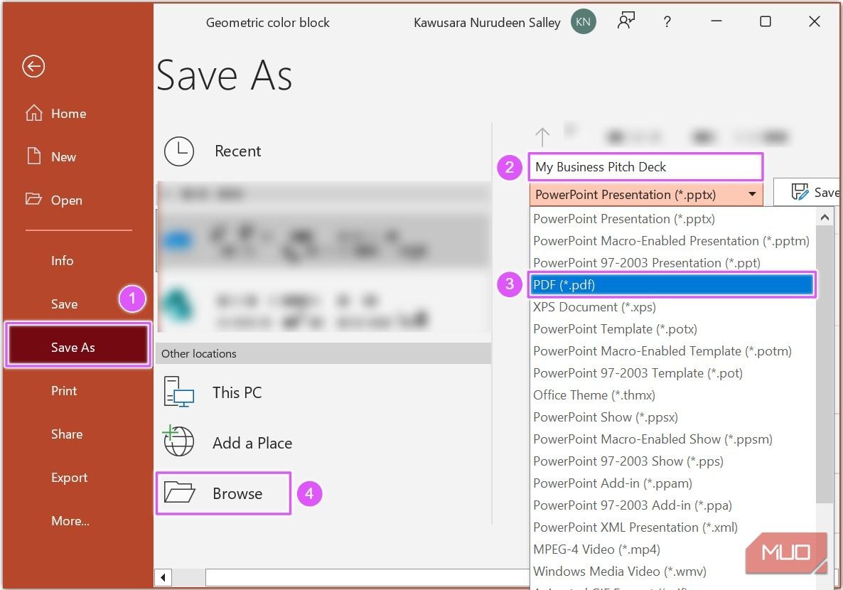This screenshot has width=843, height=590.
Task: Open the Info page
Action: (x=63, y=261)
